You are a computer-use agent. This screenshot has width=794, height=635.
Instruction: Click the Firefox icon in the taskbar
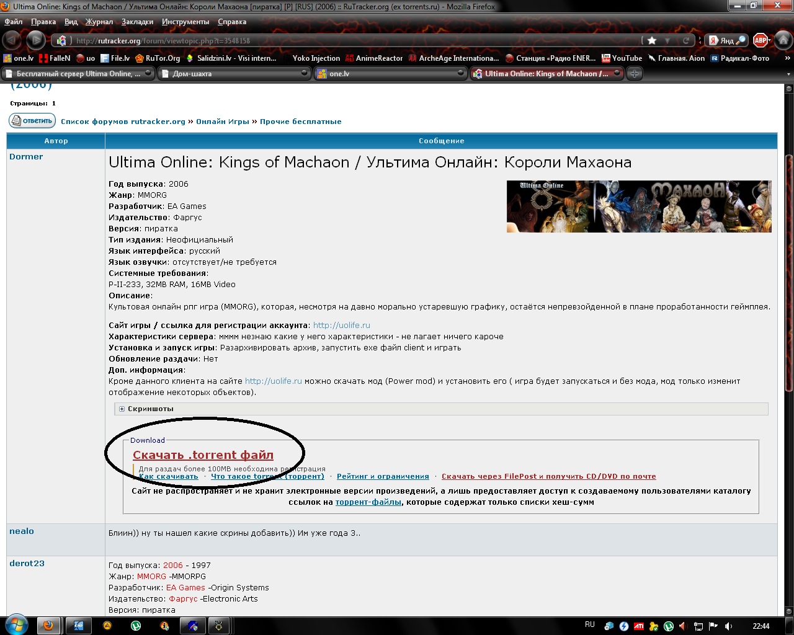coord(48,626)
